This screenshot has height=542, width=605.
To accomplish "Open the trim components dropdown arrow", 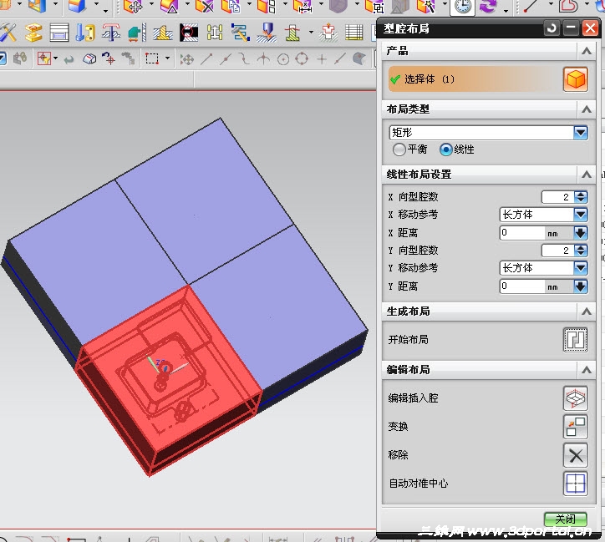I will [311, 33].
